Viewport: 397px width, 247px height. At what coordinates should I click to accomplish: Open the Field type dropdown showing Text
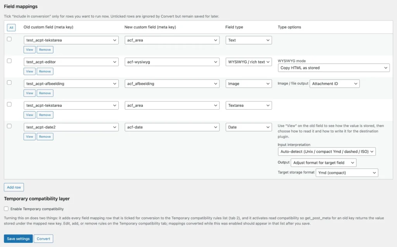(x=249, y=40)
